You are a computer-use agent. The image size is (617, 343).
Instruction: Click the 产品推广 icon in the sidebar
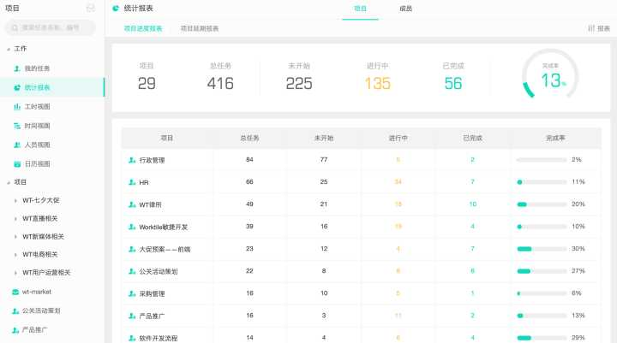point(15,330)
